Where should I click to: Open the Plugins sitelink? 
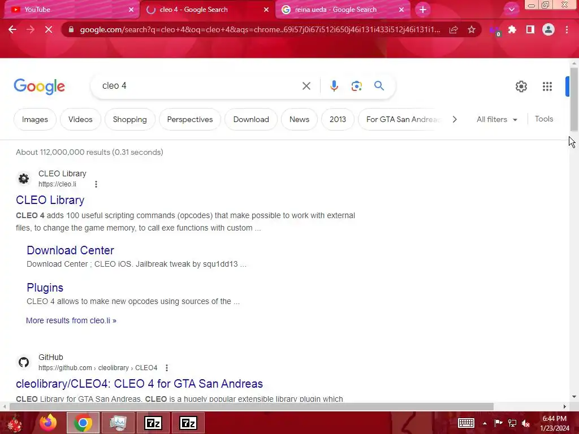[45, 288]
